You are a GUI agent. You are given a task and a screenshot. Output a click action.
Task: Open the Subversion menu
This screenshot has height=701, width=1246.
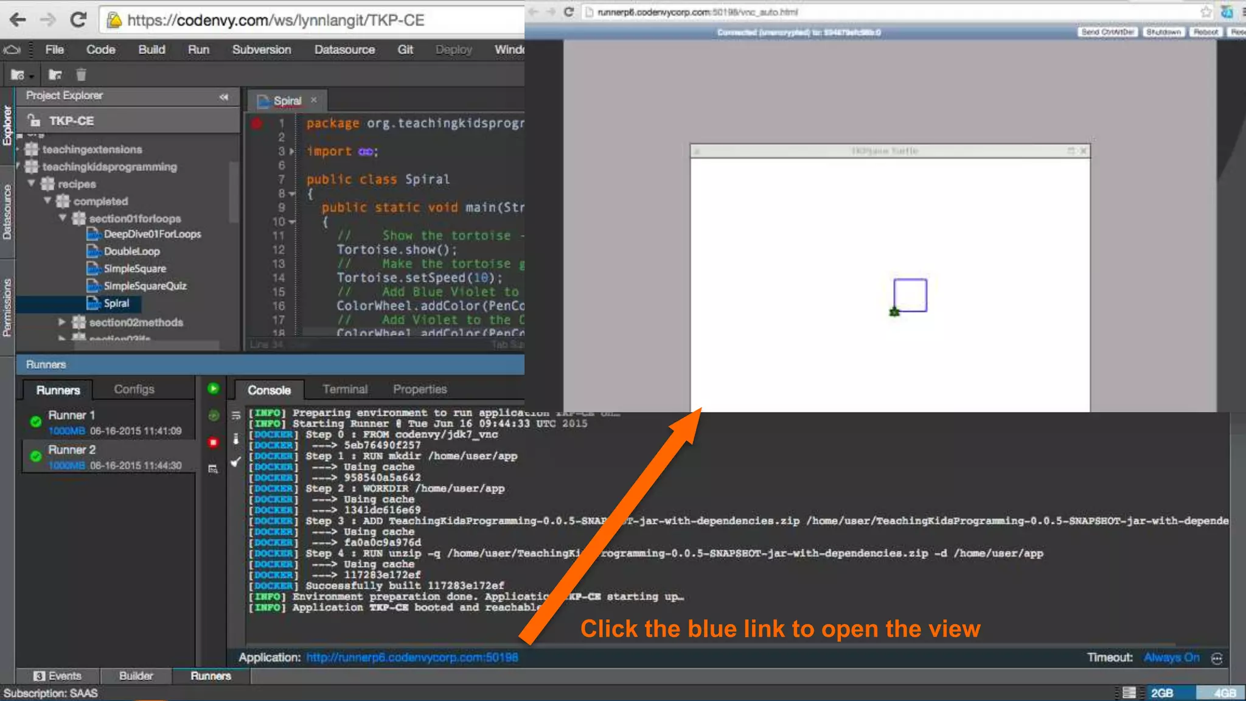coord(262,49)
